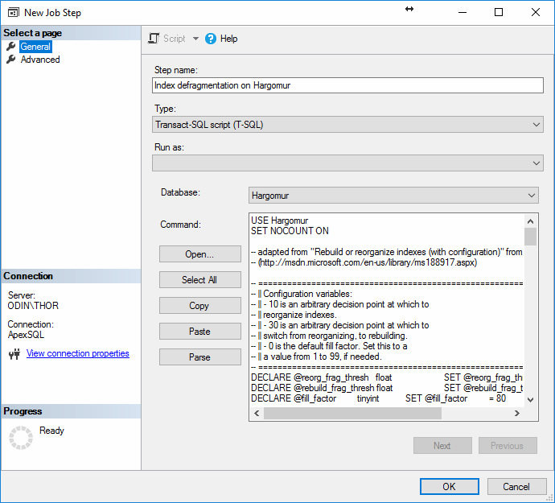Click the Script toolbar icon

154,39
